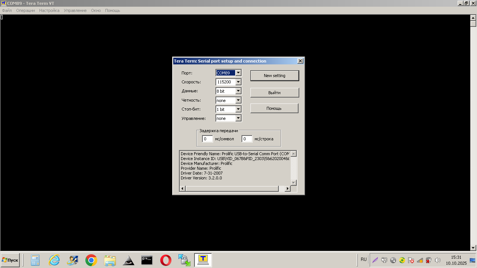The width and height of the screenshot is (477, 268).
Task: Click the мс/символ delay input field
Action: pos(207,139)
